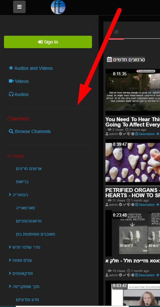Click document icon beside Description of 14 Views video
Image resolution: width=160 pixels, height=307 pixels.
(137, 275)
